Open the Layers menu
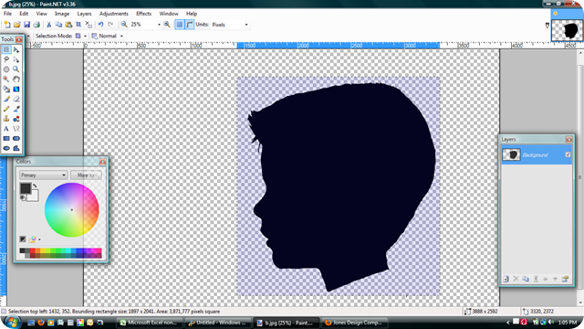The image size is (584, 329). 84,14
